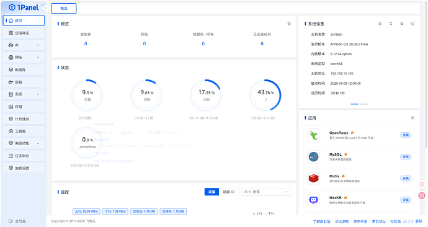Select the first 系统信息 carousel indicator
Viewport: 428px width, 227px height.
[x=355, y=104]
